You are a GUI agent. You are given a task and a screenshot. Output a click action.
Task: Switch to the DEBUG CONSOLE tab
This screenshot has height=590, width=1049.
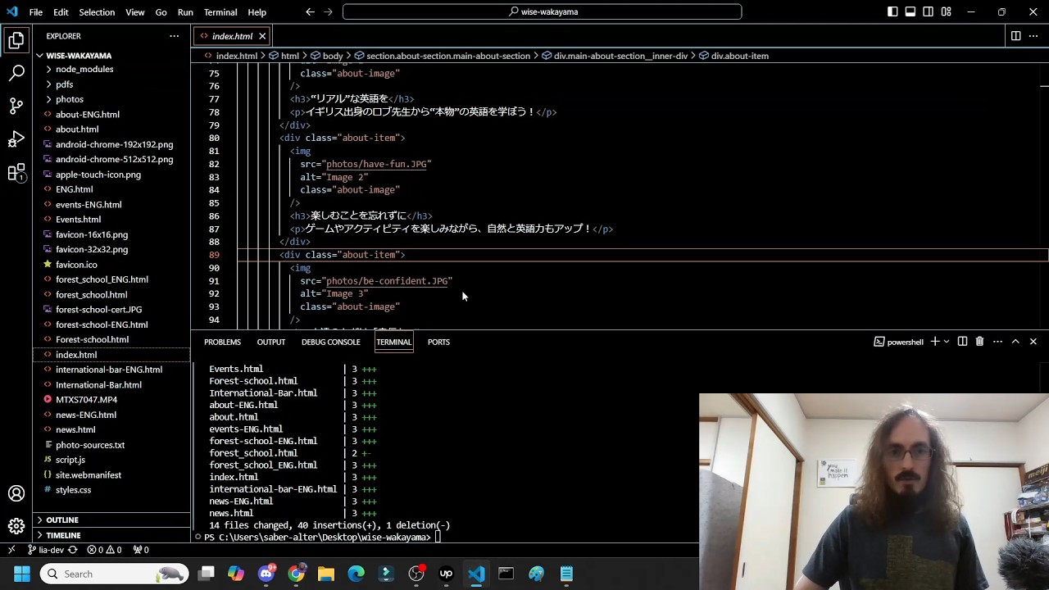pos(330,342)
